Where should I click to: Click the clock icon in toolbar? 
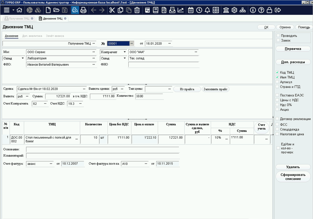tap(199, 10)
